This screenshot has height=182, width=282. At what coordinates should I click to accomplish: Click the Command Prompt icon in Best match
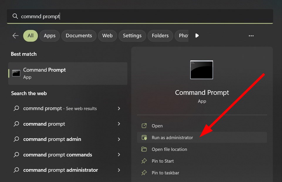pos(16,73)
